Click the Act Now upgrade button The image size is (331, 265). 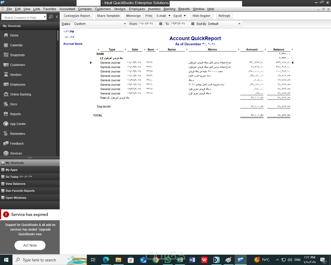30,245
